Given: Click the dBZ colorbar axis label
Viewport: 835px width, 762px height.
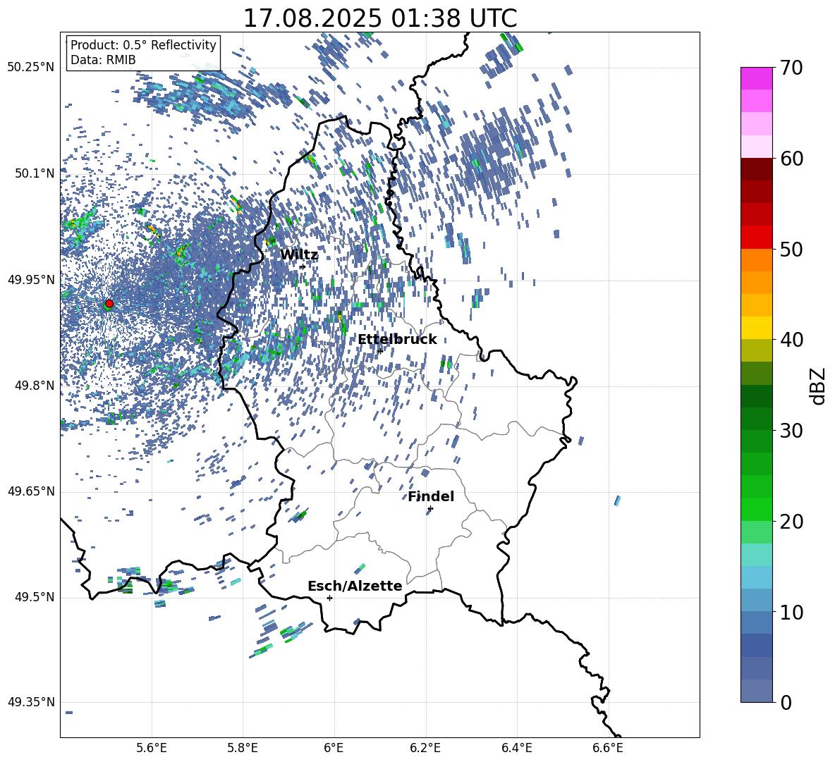Looking at the screenshot, I should pos(819,386).
